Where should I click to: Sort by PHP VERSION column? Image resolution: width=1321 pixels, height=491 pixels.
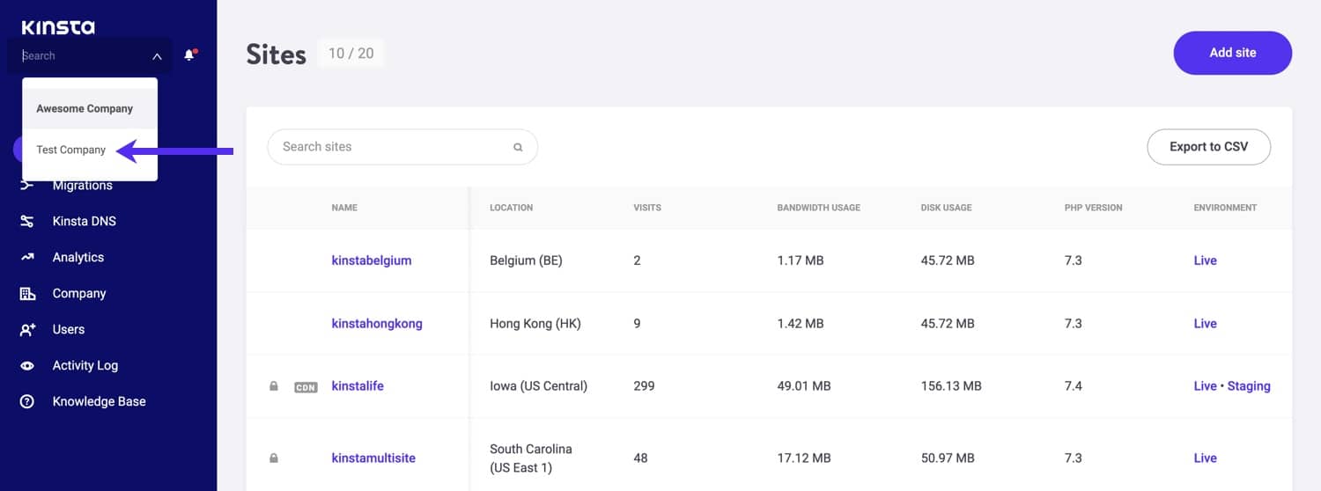click(x=1094, y=208)
